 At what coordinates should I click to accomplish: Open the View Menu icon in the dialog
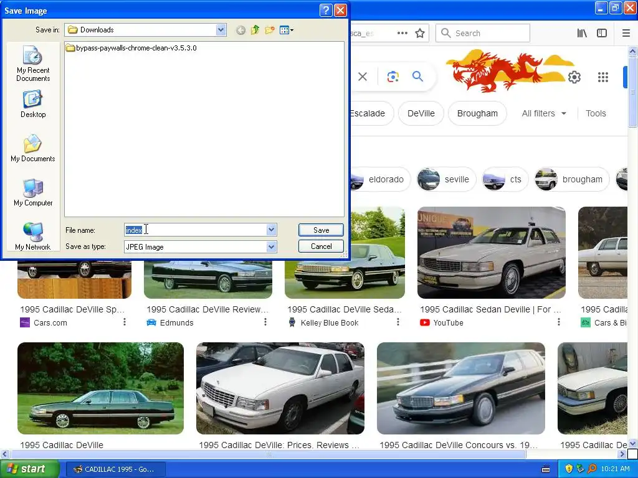click(287, 30)
